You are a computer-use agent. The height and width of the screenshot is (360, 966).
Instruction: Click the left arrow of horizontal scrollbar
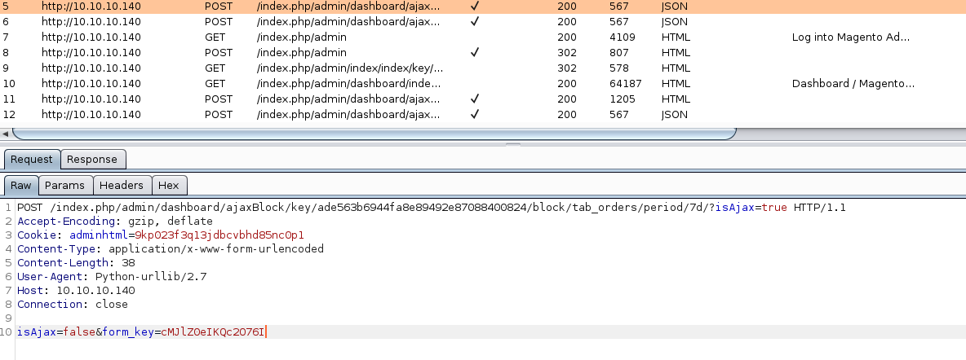click(x=7, y=132)
